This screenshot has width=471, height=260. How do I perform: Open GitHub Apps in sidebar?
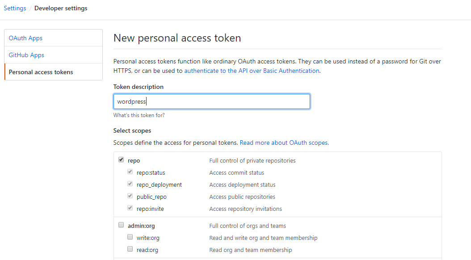[x=26, y=55]
